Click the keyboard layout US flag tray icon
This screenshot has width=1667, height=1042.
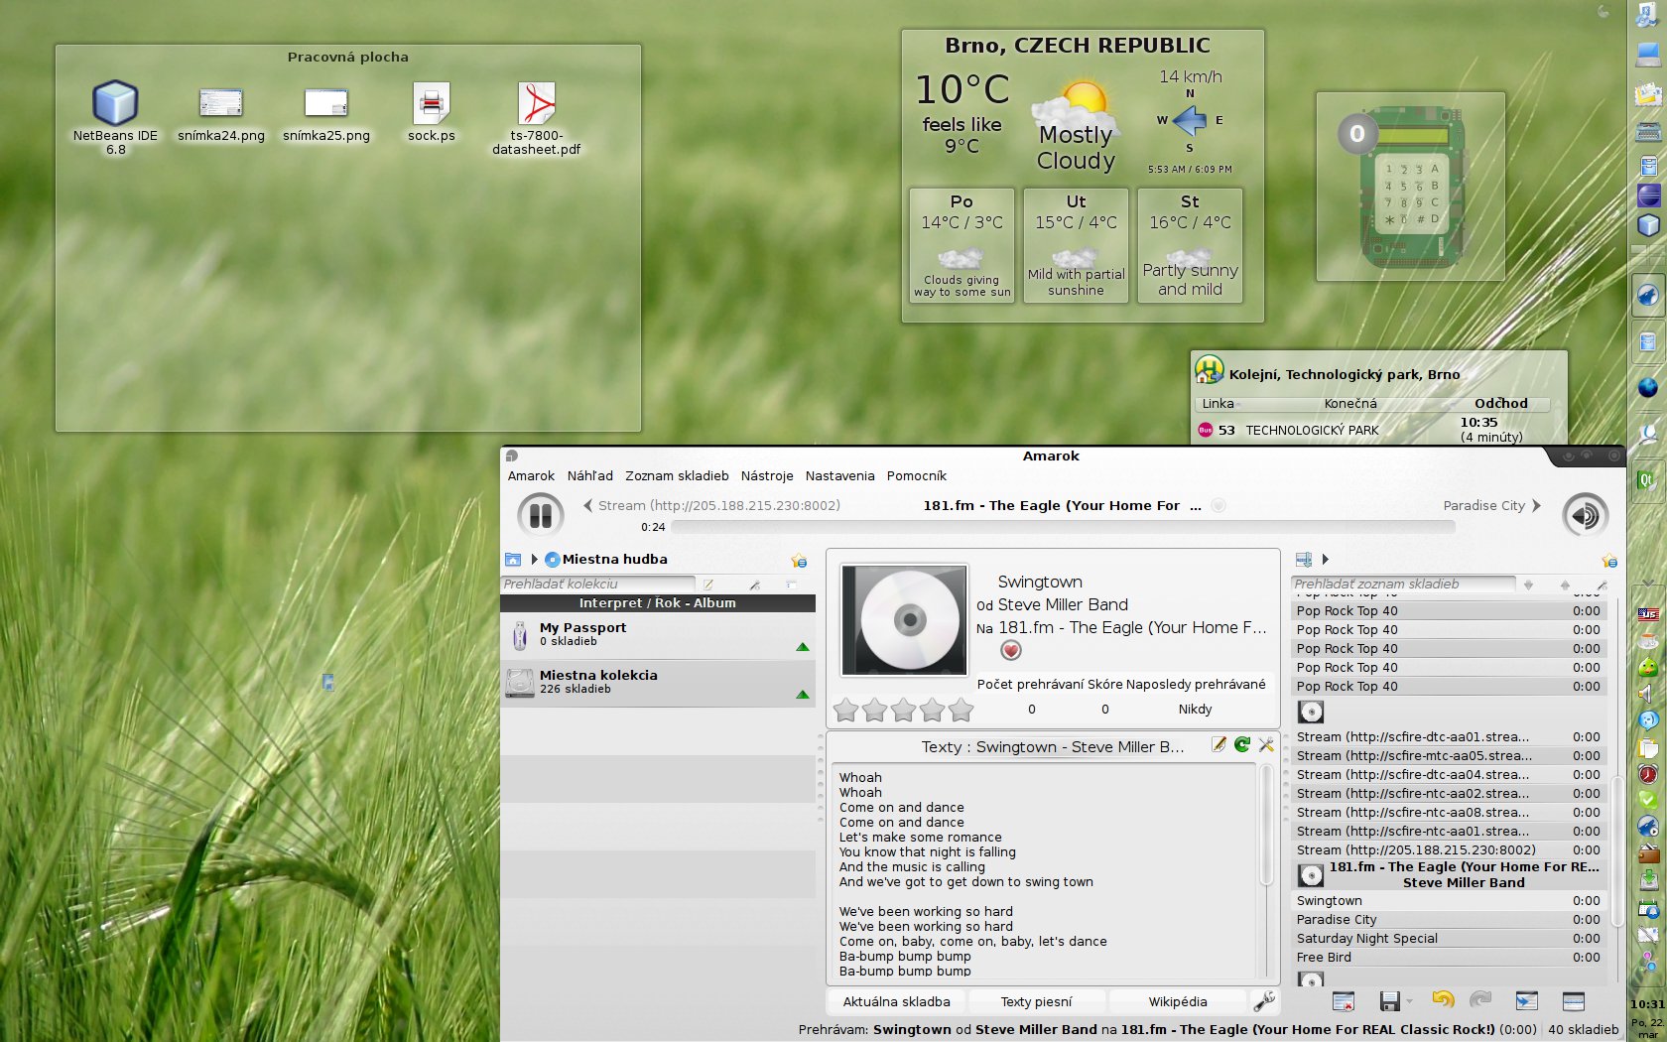(1648, 615)
